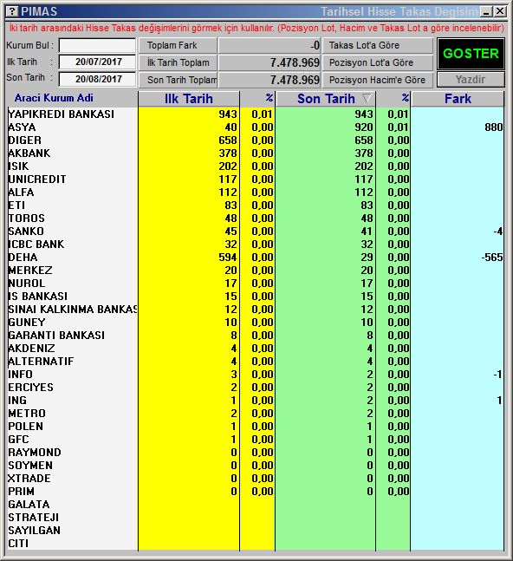Select the STRATEJI row

(256, 517)
